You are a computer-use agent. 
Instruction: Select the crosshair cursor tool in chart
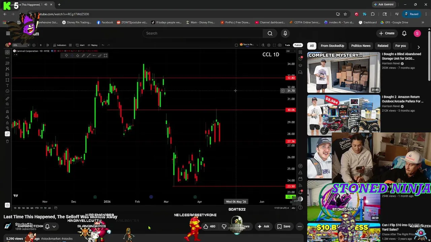[x=7, y=52]
